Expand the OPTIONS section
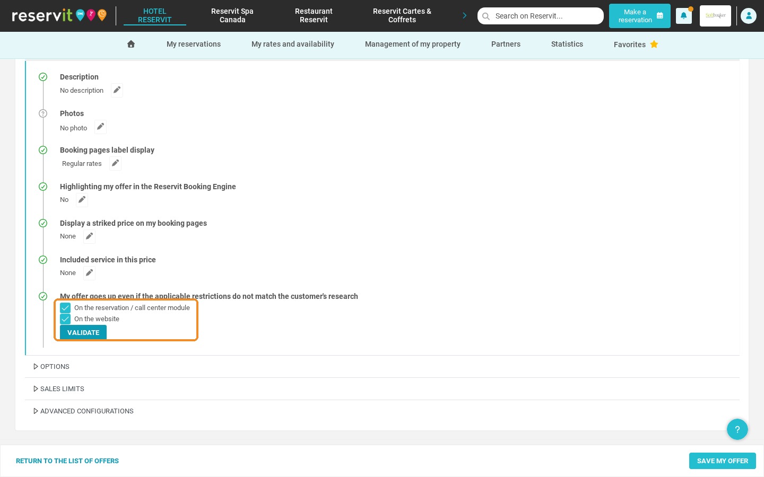The width and height of the screenshot is (764, 477). coord(51,367)
